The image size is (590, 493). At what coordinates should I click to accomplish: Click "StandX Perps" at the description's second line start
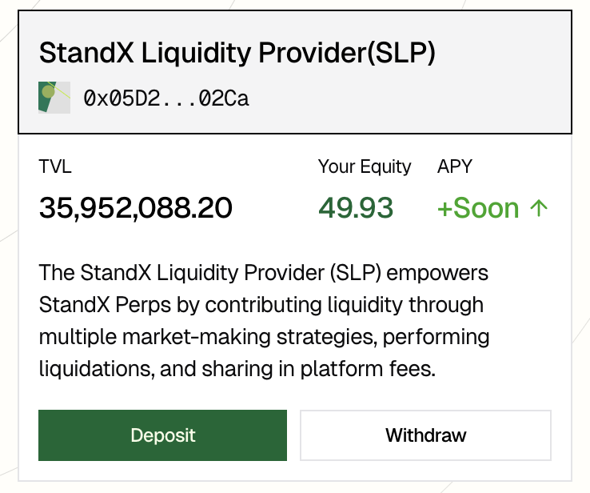90,305
